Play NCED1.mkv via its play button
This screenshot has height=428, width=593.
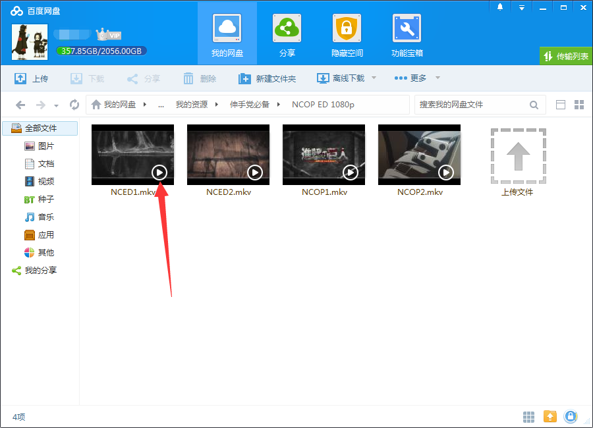tap(159, 173)
